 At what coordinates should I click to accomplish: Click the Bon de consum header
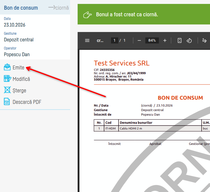21,8
